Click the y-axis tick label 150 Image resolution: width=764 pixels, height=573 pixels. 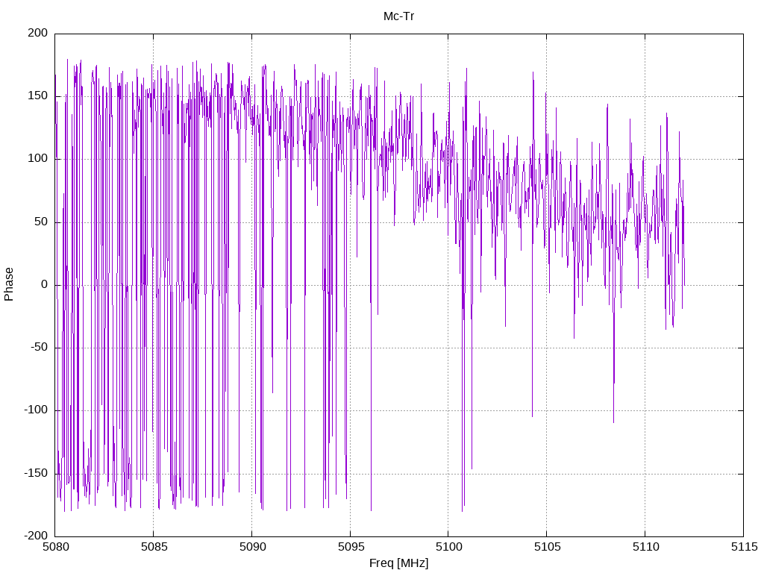pyautogui.click(x=37, y=96)
